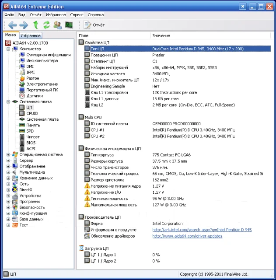The height and width of the screenshot is (280, 276).
Task: Select the Тип ЦП row
Action: (x=178, y=49)
